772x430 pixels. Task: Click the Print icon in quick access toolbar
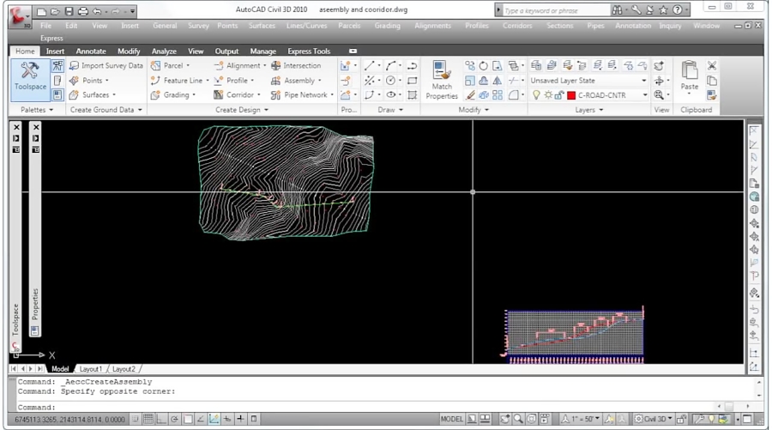82,11
